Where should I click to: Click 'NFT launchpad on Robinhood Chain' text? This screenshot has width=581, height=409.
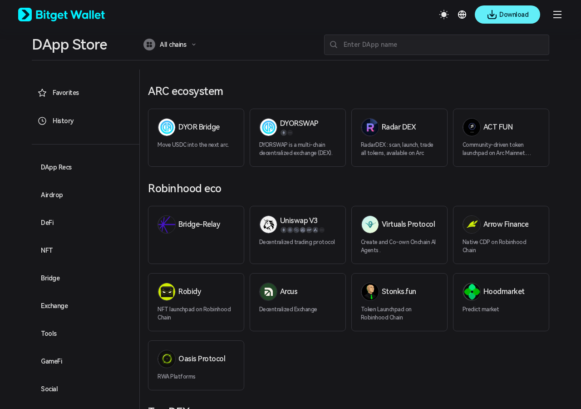point(194,314)
